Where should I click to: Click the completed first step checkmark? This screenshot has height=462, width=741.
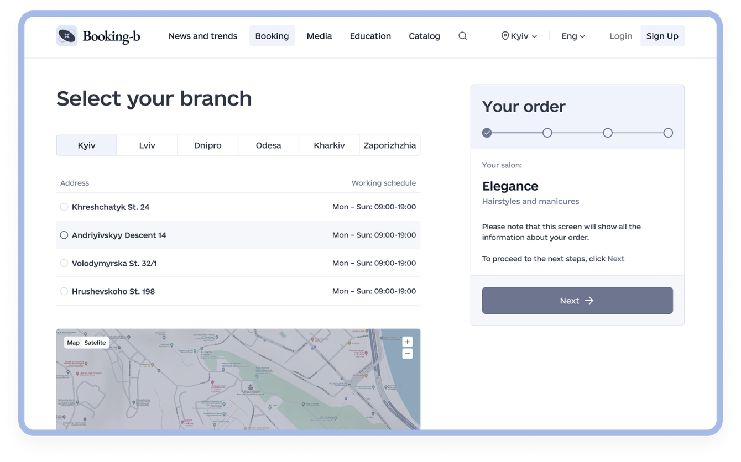pos(487,133)
